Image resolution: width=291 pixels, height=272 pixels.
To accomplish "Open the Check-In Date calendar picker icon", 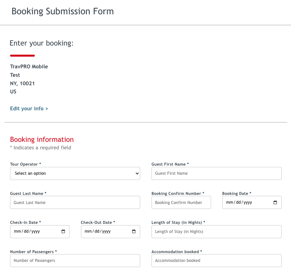I will [63, 232].
